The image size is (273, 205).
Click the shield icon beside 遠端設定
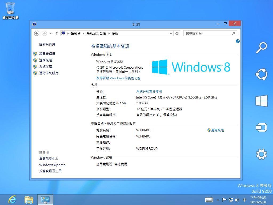(35, 60)
